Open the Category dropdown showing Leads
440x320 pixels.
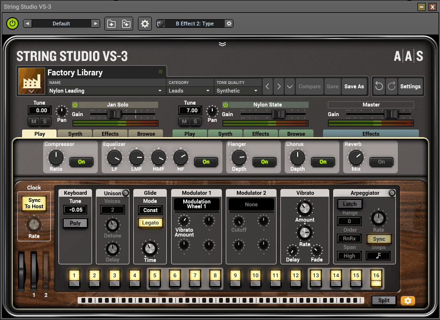[190, 91]
